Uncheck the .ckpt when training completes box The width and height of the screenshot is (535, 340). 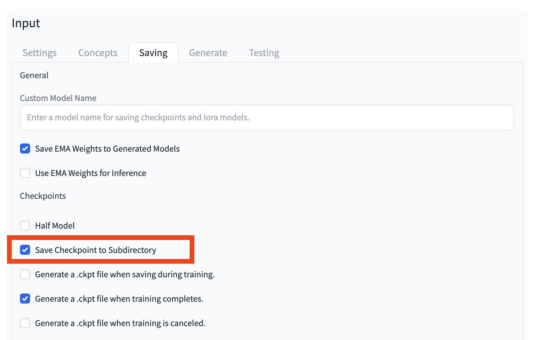click(x=25, y=299)
